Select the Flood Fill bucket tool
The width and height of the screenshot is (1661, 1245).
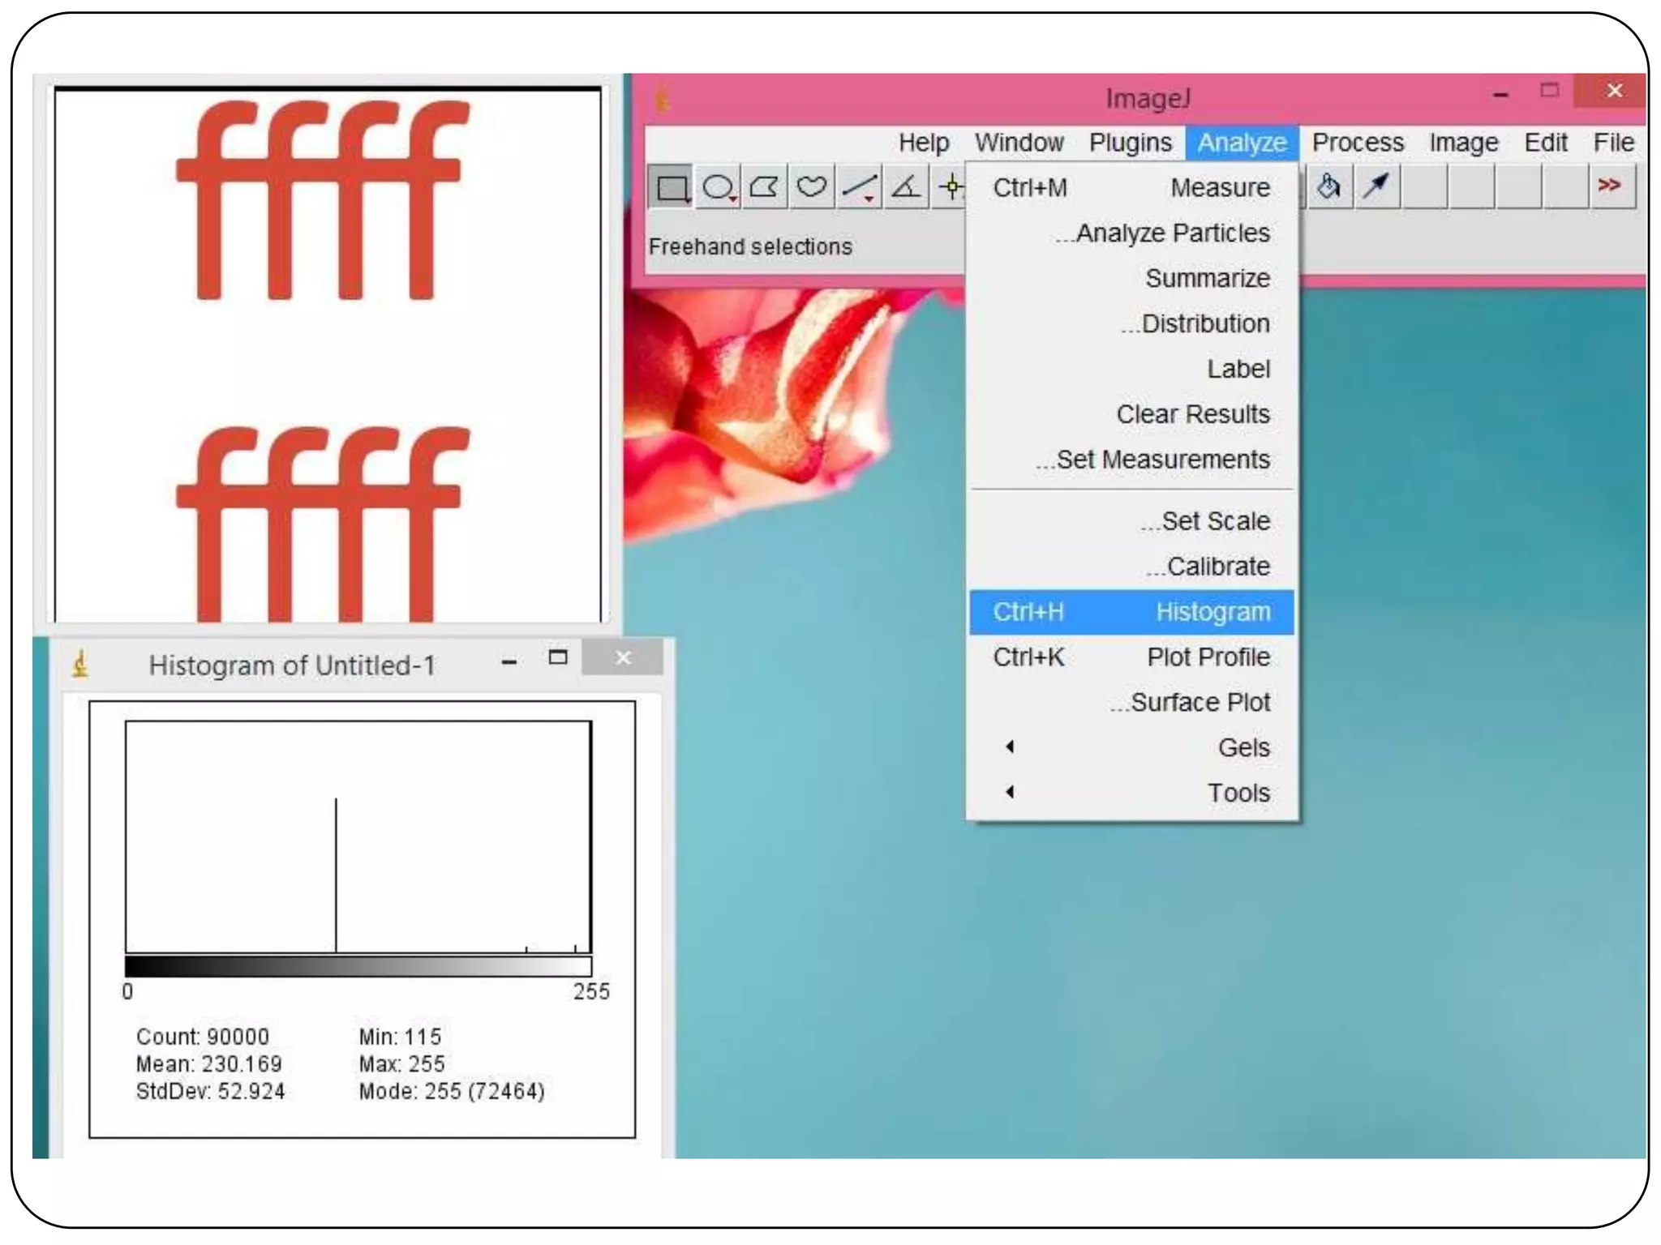(x=1328, y=187)
